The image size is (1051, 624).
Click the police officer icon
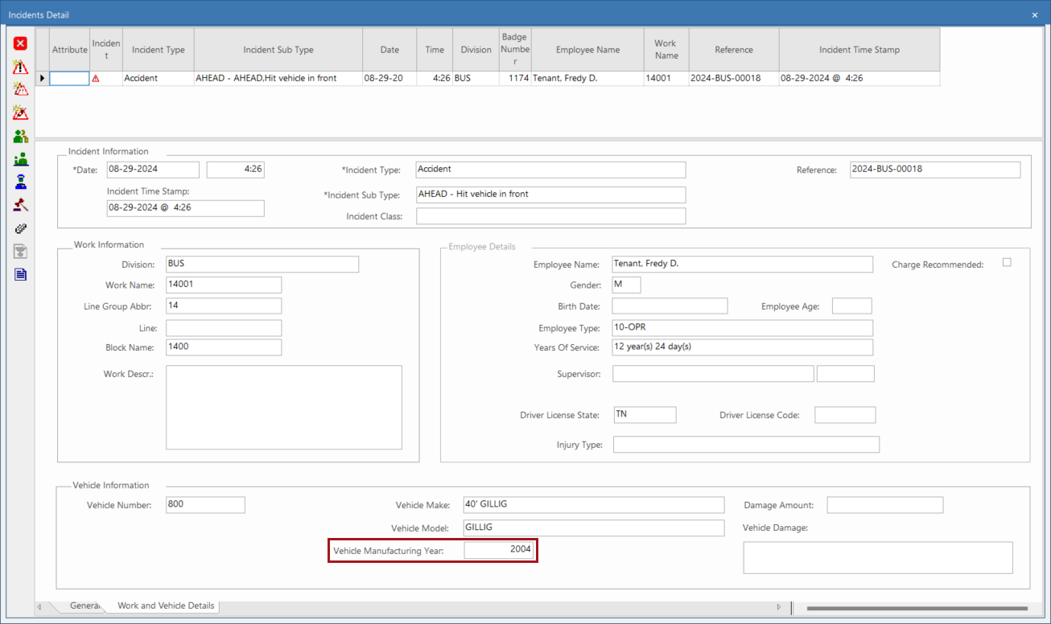20,182
